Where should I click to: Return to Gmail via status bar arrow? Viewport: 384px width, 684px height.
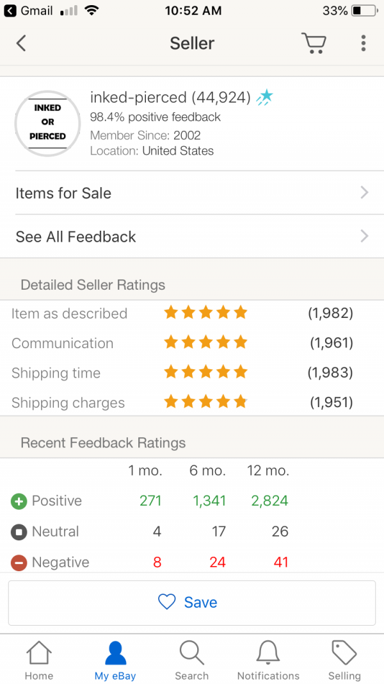point(11,11)
